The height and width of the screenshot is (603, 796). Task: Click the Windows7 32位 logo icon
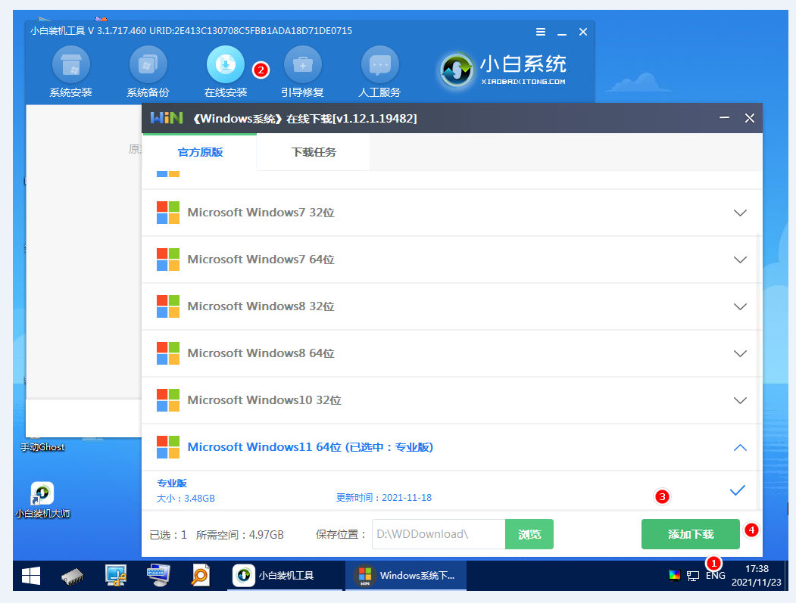pos(168,213)
